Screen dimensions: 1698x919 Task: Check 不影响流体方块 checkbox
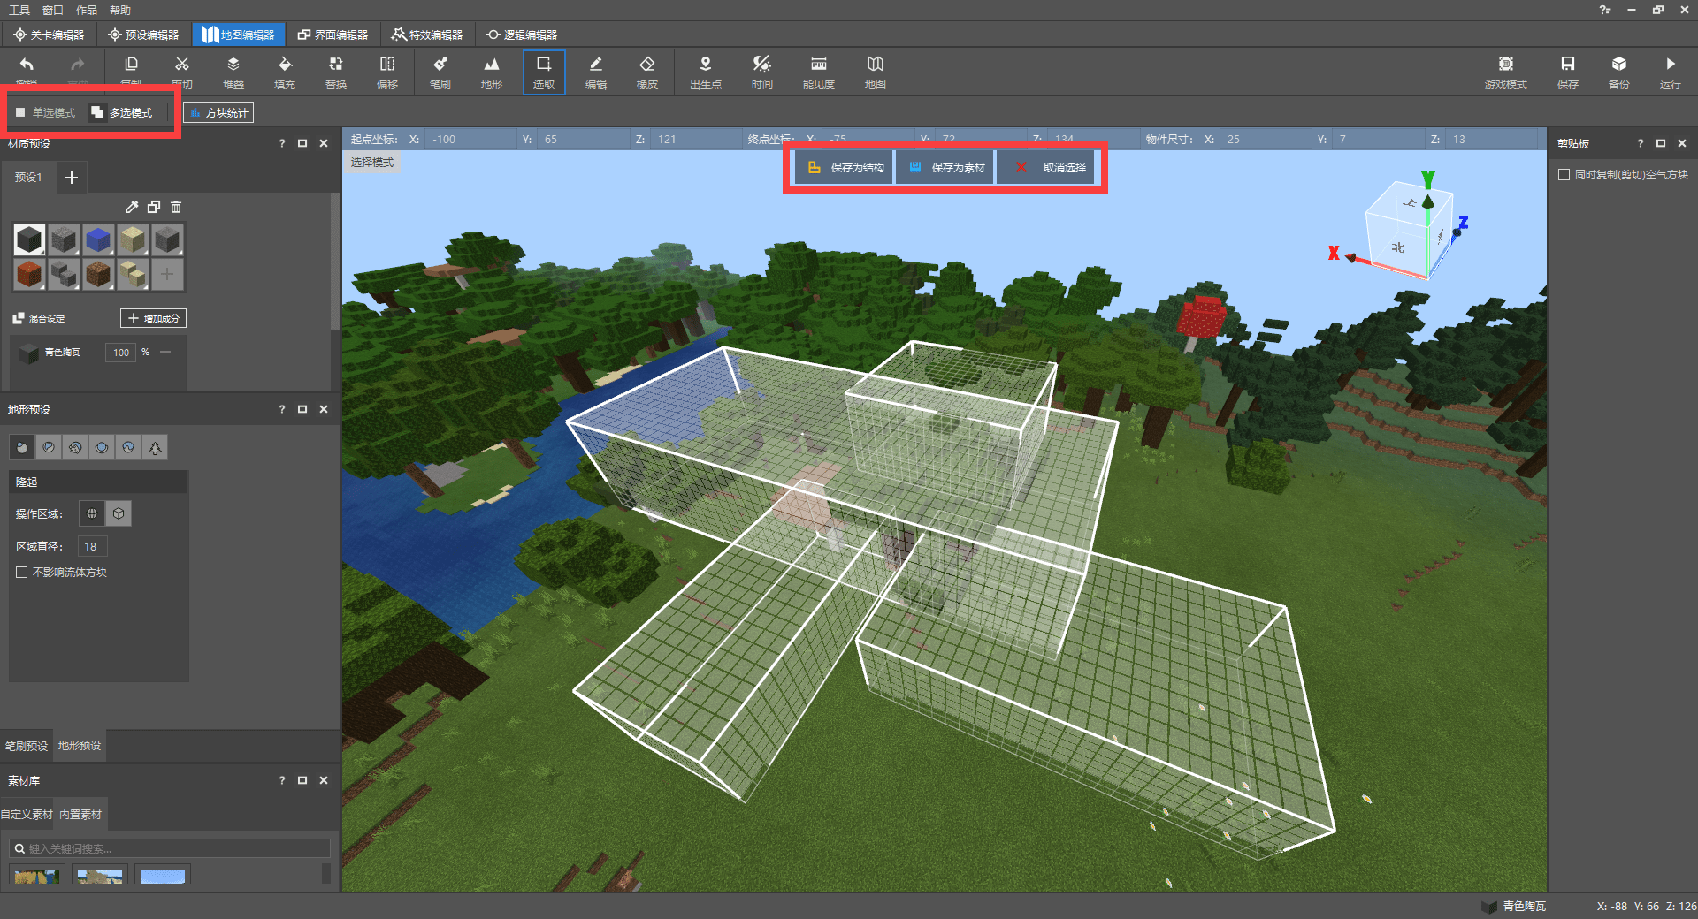[22, 573]
